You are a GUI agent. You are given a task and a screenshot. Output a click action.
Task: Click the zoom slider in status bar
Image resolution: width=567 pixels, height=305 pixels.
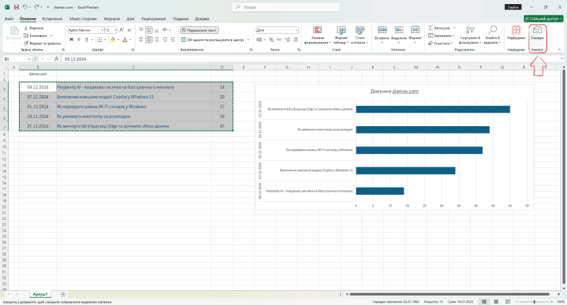pyautogui.click(x=534, y=302)
